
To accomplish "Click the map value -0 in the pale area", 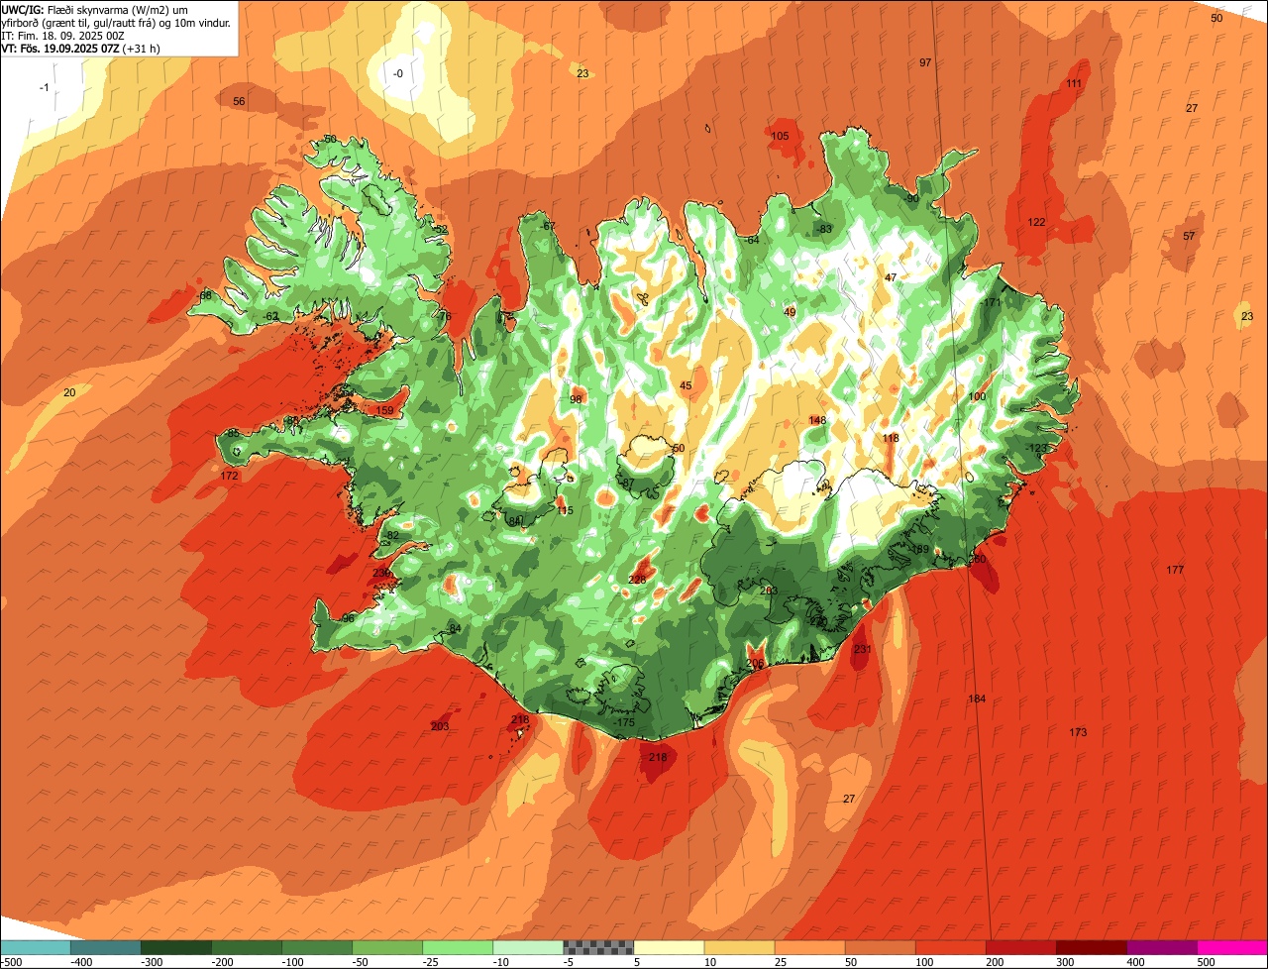I will [x=398, y=73].
